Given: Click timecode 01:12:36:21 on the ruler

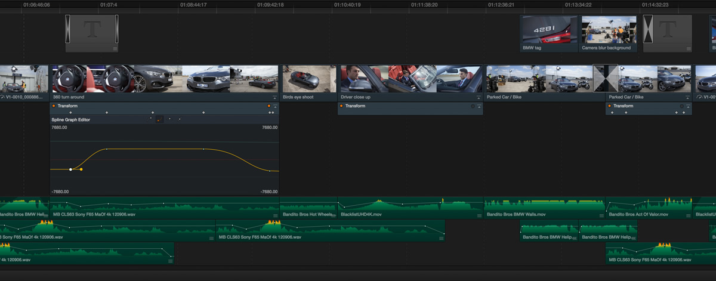Looking at the screenshot, I should coord(501,5).
